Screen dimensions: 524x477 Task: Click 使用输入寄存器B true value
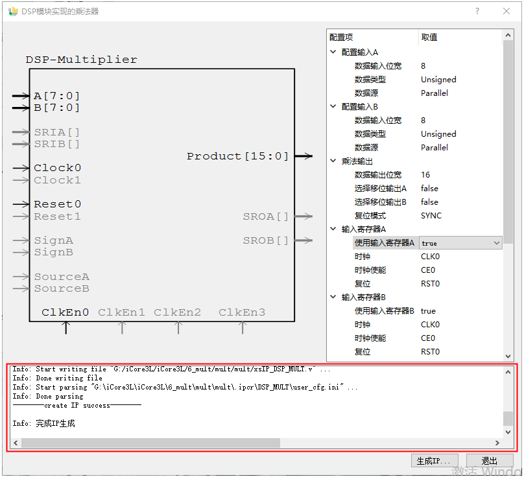(x=428, y=311)
